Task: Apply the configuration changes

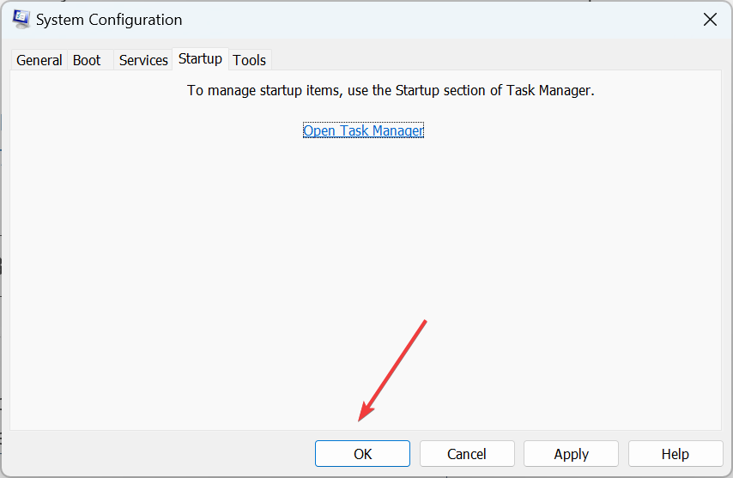Action: [572, 454]
